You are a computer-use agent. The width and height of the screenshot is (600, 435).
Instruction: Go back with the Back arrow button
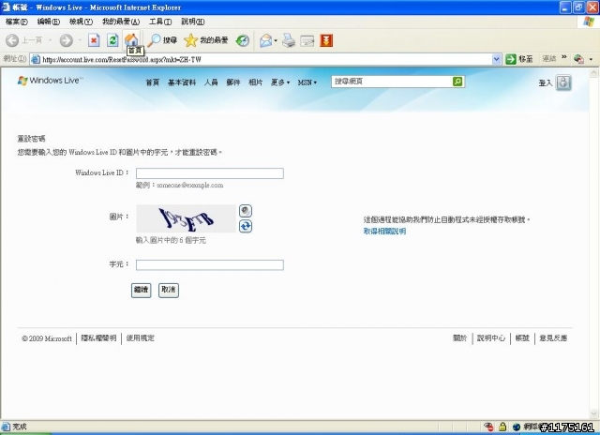click(x=12, y=40)
